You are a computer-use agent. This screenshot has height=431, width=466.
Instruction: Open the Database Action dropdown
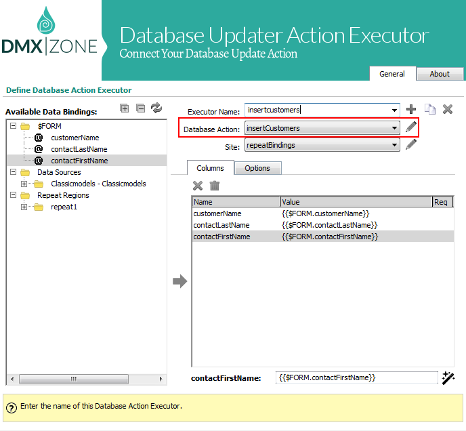tap(322, 128)
